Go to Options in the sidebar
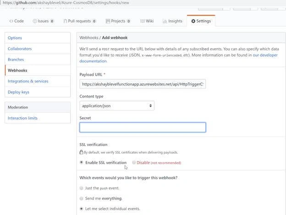286x215 pixels. [x=38, y=38]
